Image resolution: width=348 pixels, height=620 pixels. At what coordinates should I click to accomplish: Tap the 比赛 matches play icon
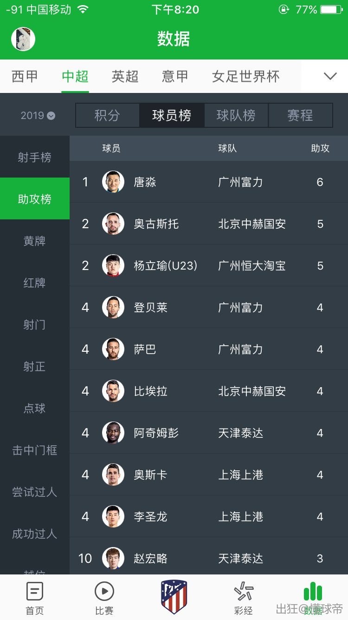[x=104, y=592]
